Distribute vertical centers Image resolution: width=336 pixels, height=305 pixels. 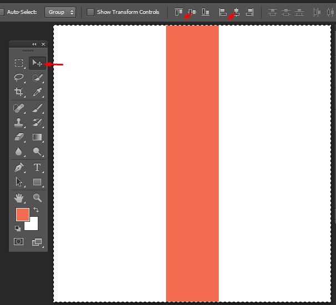coord(286,12)
